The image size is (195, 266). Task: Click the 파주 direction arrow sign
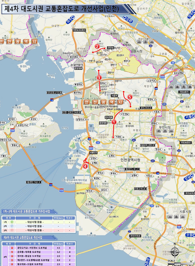pos(70,20)
